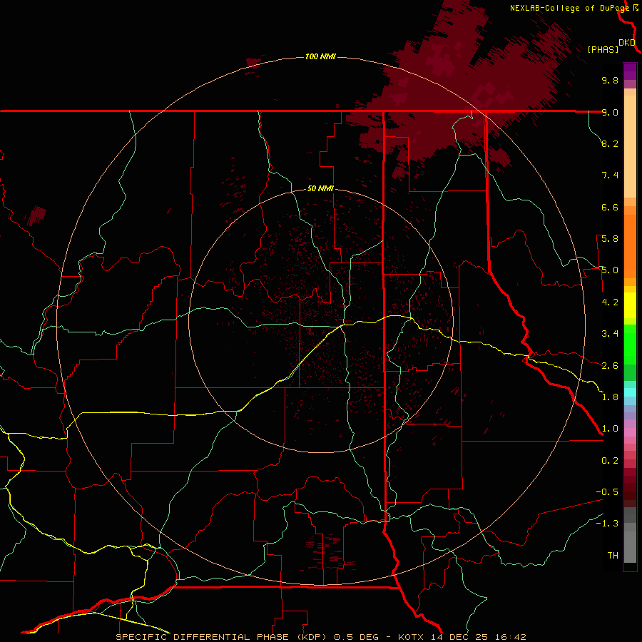The width and height of the screenshot is (642, 642).
Task: Pick the bright yellow color bar segment
Action: [630, 305]
